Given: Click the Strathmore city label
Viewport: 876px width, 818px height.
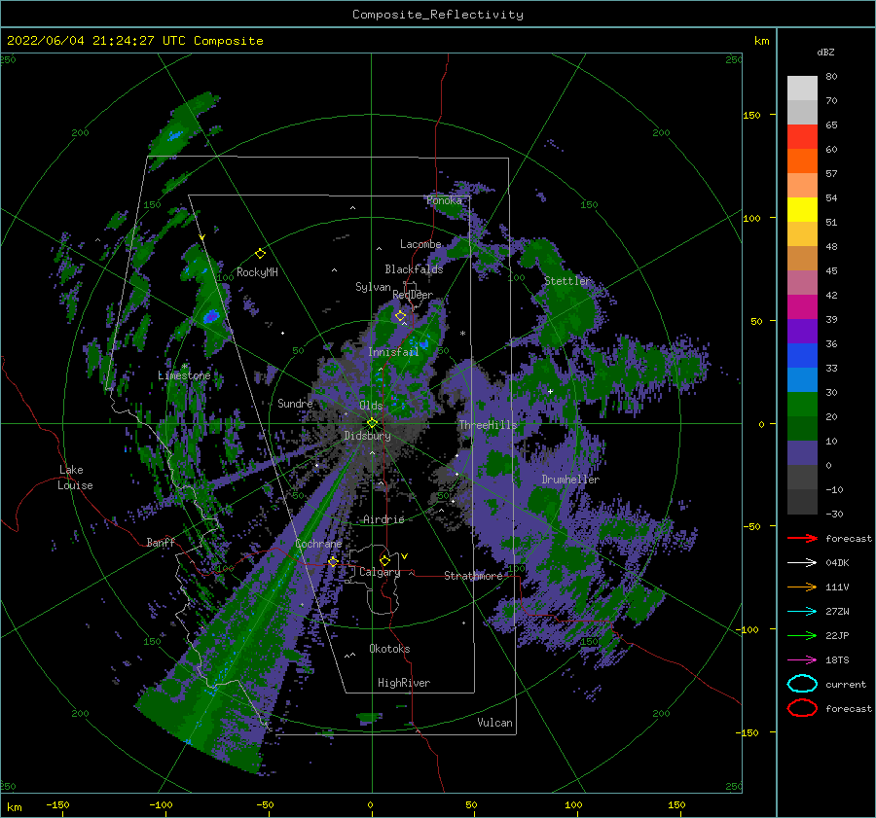Looking at the screenshot, I should tap(473, 576).
